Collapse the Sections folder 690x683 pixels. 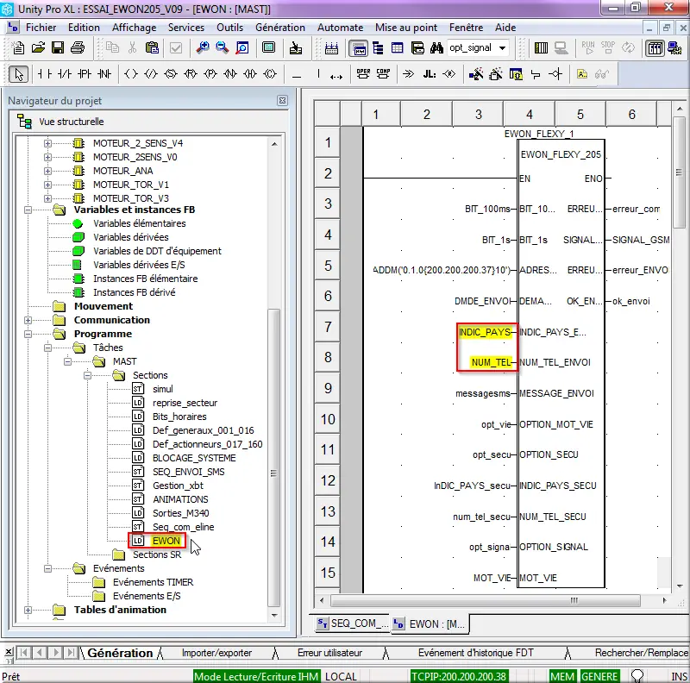(88, 375)
